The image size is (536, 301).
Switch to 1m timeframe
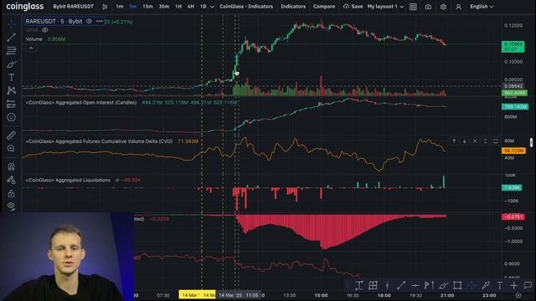tap(119, 7)
